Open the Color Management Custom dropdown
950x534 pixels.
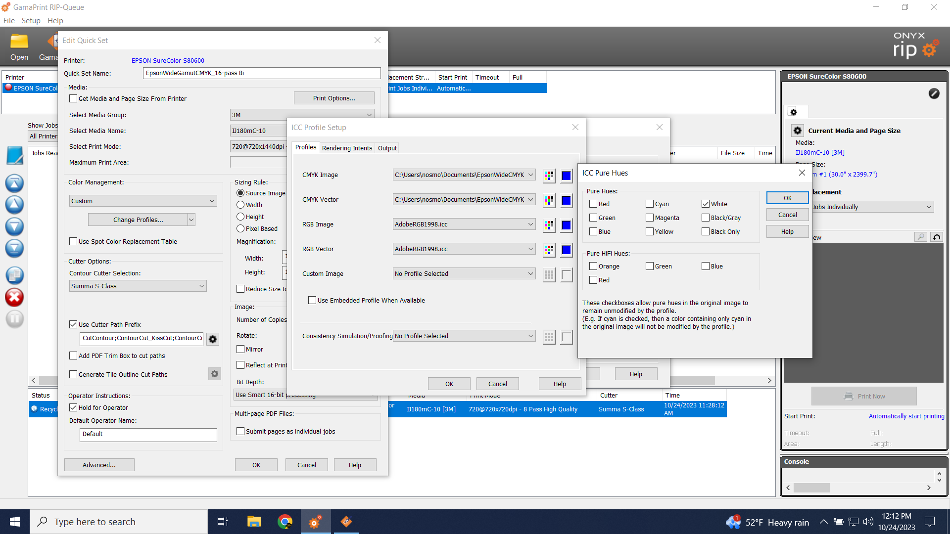pos(143,201)
